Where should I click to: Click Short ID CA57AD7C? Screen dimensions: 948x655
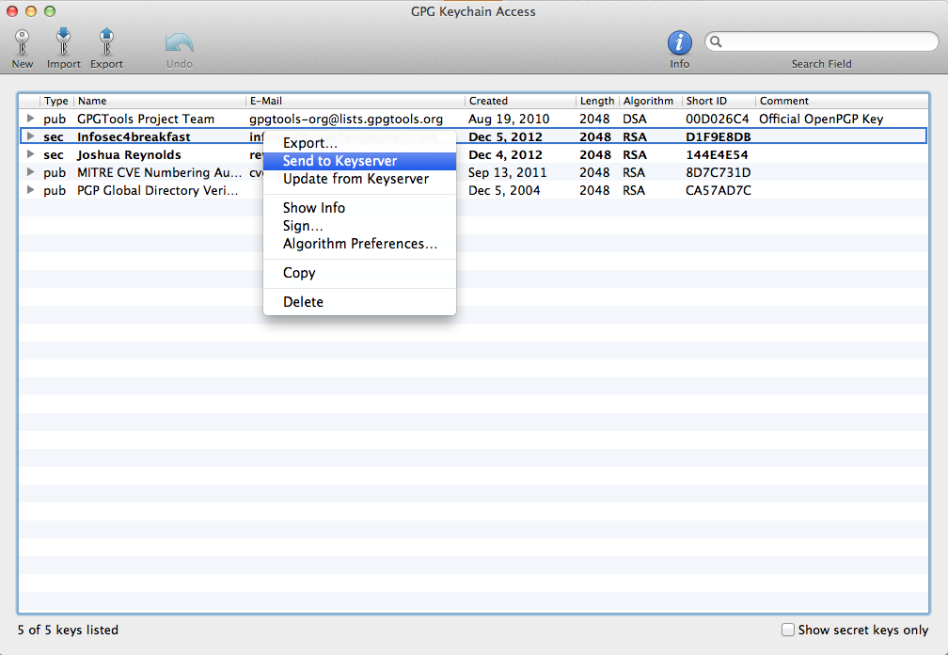tap(719, 190)
